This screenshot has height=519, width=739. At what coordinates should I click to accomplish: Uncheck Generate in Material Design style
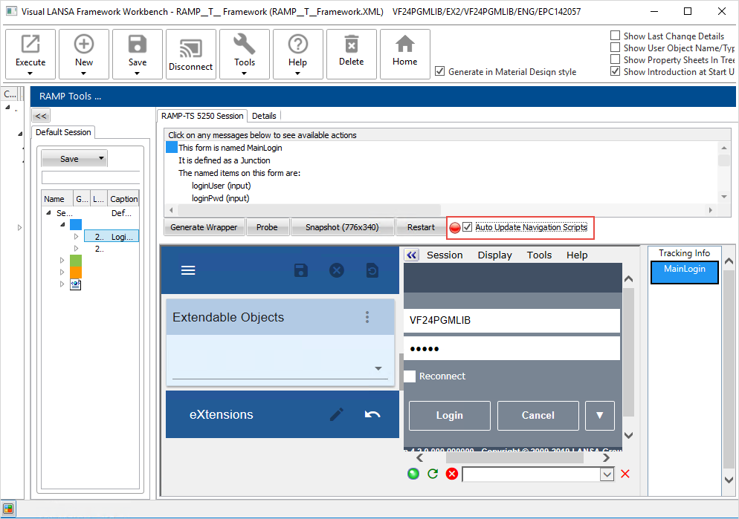point(441,72)
